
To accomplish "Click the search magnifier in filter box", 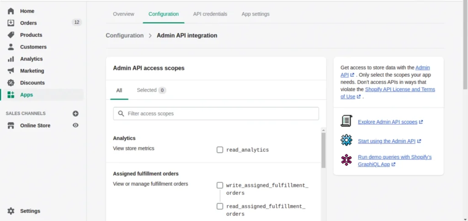I will [121, 113].
